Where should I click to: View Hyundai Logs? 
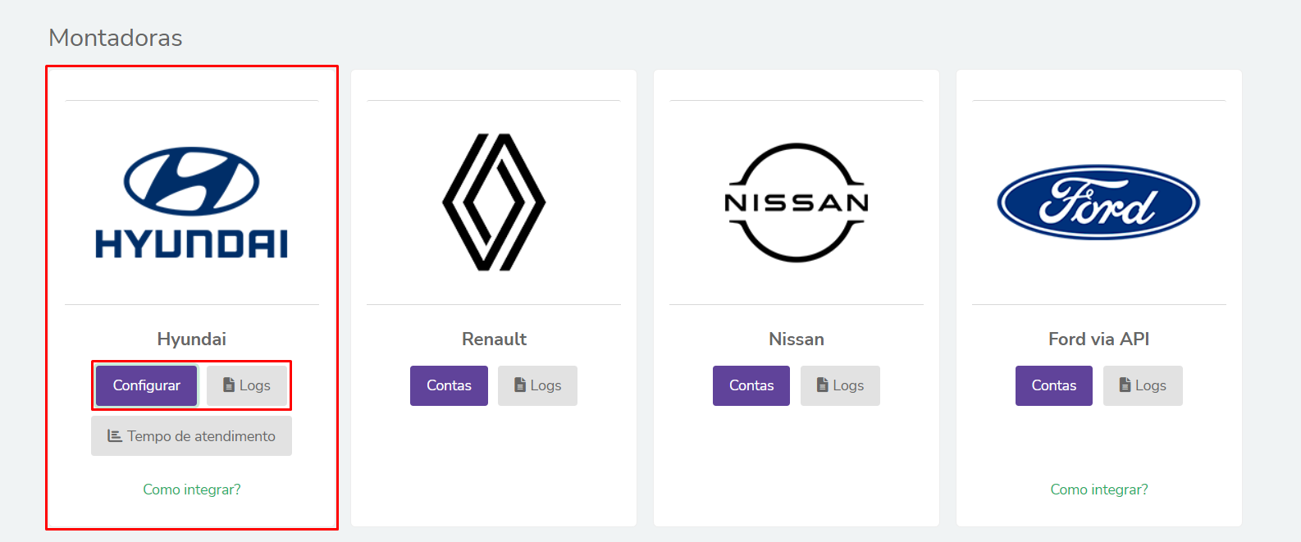click(247, 385)
